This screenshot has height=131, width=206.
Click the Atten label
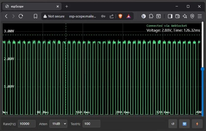43,124
